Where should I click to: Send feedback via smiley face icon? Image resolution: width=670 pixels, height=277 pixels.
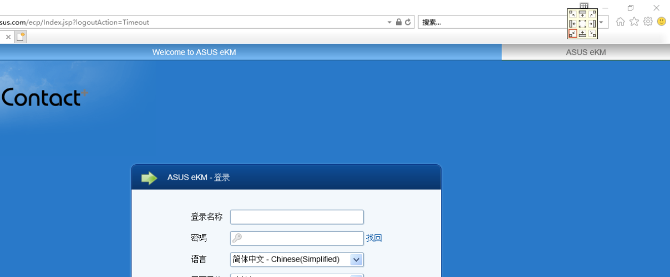coord(661,22)
